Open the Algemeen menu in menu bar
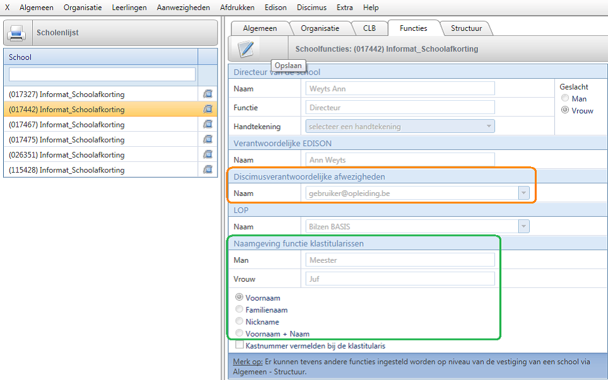 [37, 8]
